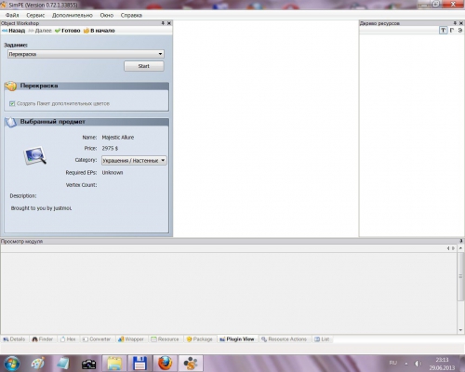Screen dimensions: 465x372
Task: Click the object preview magnifier thumbnail
Action: pos(35,155)
